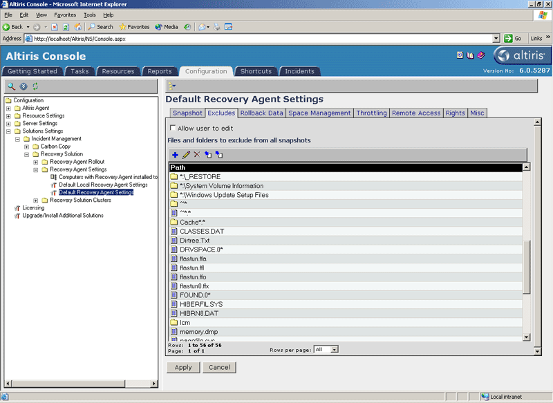
Task: Click the path list vertical scrollbar thumb
Action: click(x=527, y=266)
